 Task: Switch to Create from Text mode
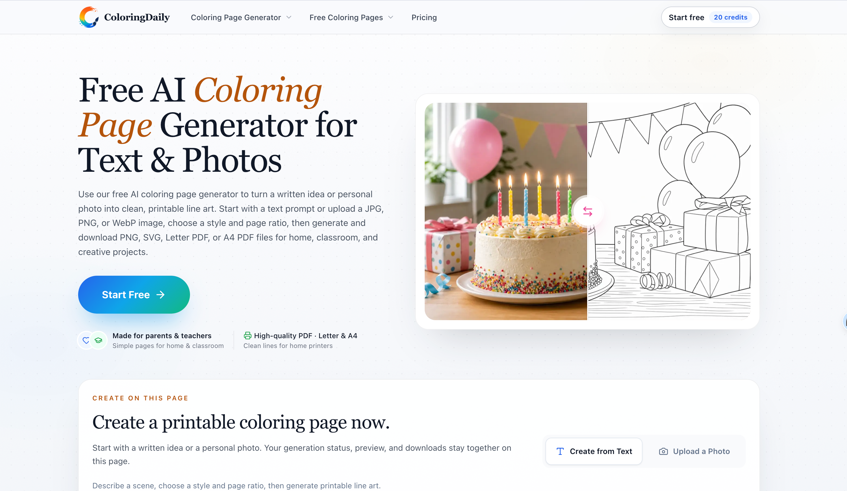click(594, 451)
